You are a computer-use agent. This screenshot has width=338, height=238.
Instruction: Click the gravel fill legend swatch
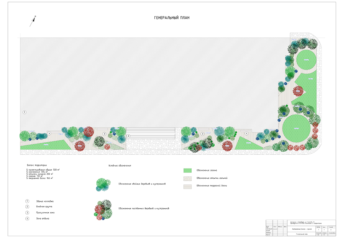click(x=188, y=178)
